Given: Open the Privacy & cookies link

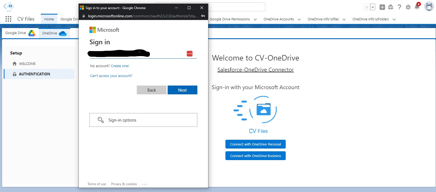Looking at the screenshot, I should (x=124, y=184).
